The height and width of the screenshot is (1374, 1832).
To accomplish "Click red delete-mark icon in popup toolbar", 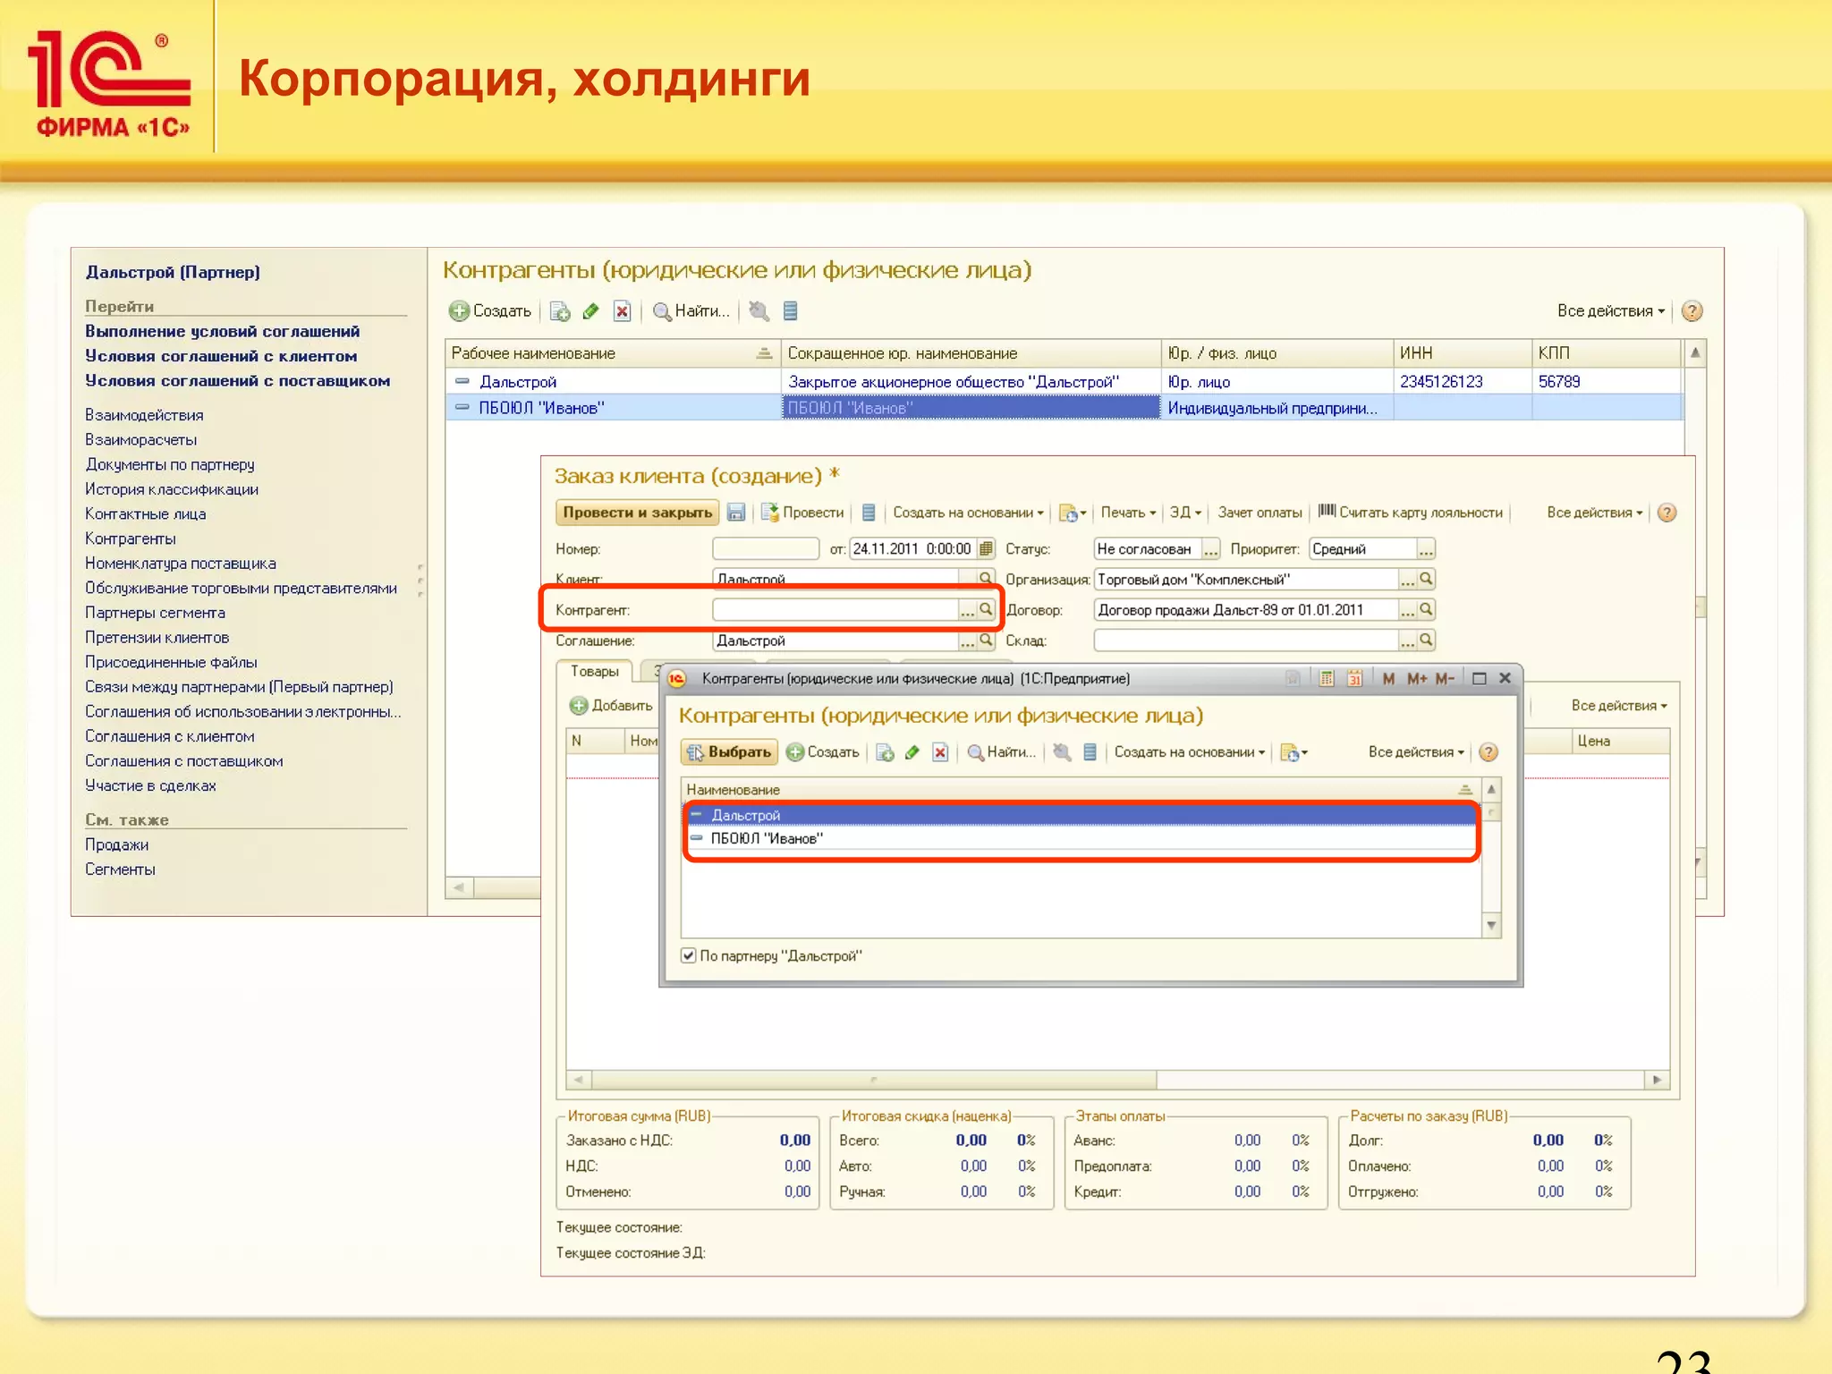I will pos(940,752).
